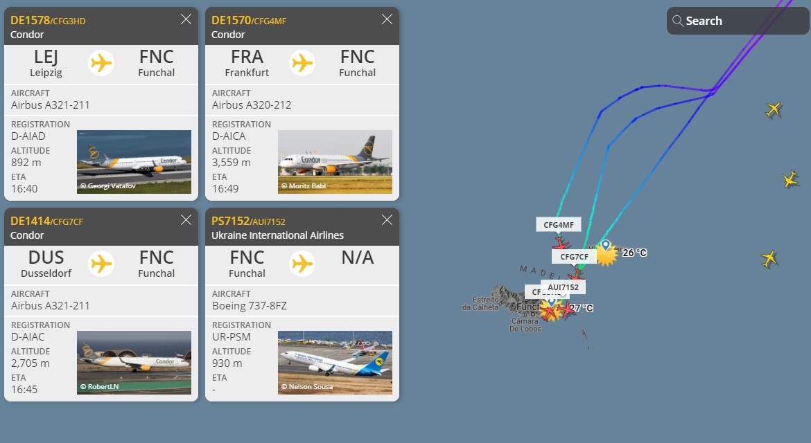The image size is (811, 443).
Task: Click the magnifying glass search icon
Action: coord(678,21)
